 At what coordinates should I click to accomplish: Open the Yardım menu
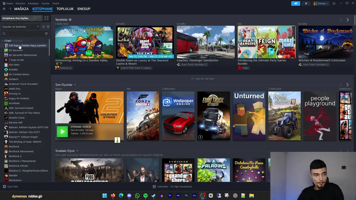point(56,4)
